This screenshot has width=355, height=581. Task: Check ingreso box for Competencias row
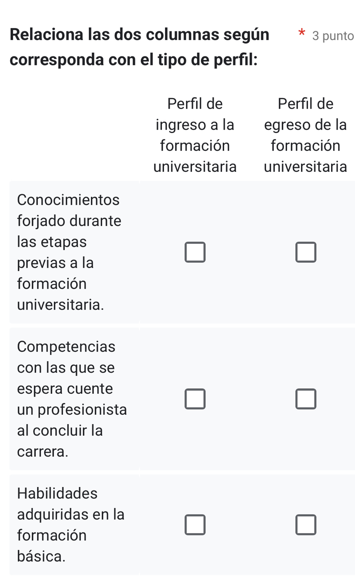click(x=195, y=399)
